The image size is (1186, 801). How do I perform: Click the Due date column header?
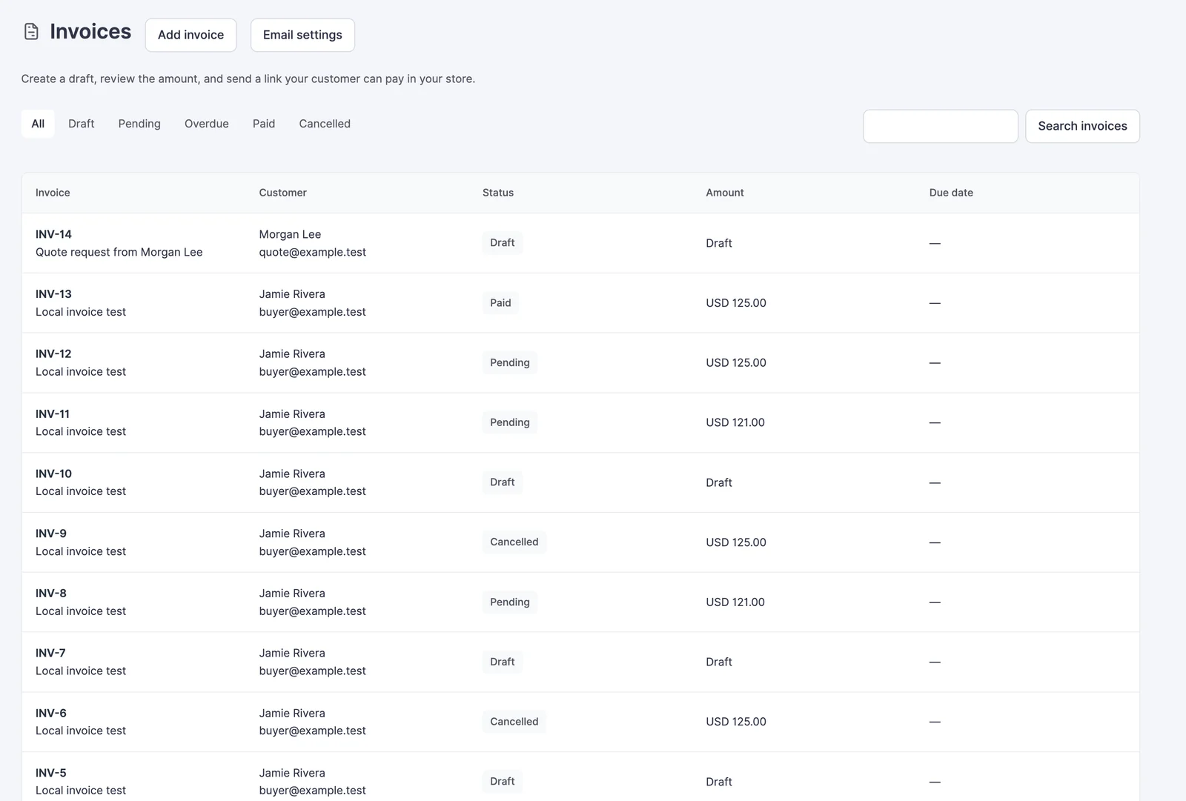coord(951,193)
